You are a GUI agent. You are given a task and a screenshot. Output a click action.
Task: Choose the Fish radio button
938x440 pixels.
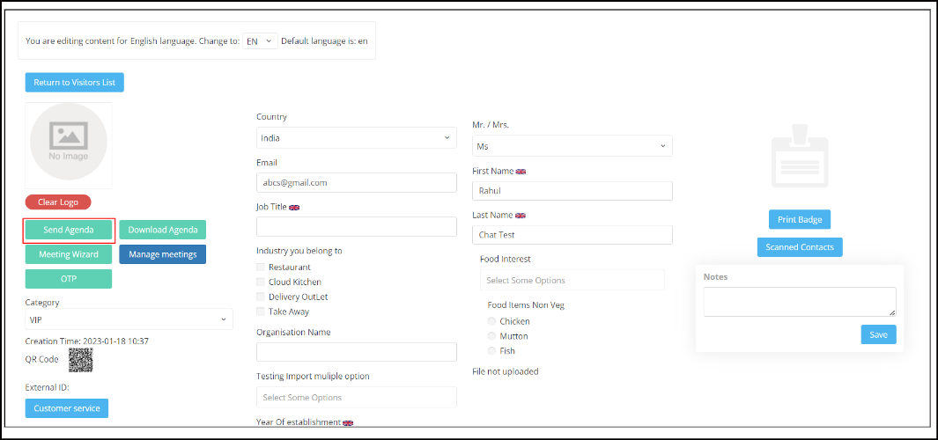coord(491,351)
